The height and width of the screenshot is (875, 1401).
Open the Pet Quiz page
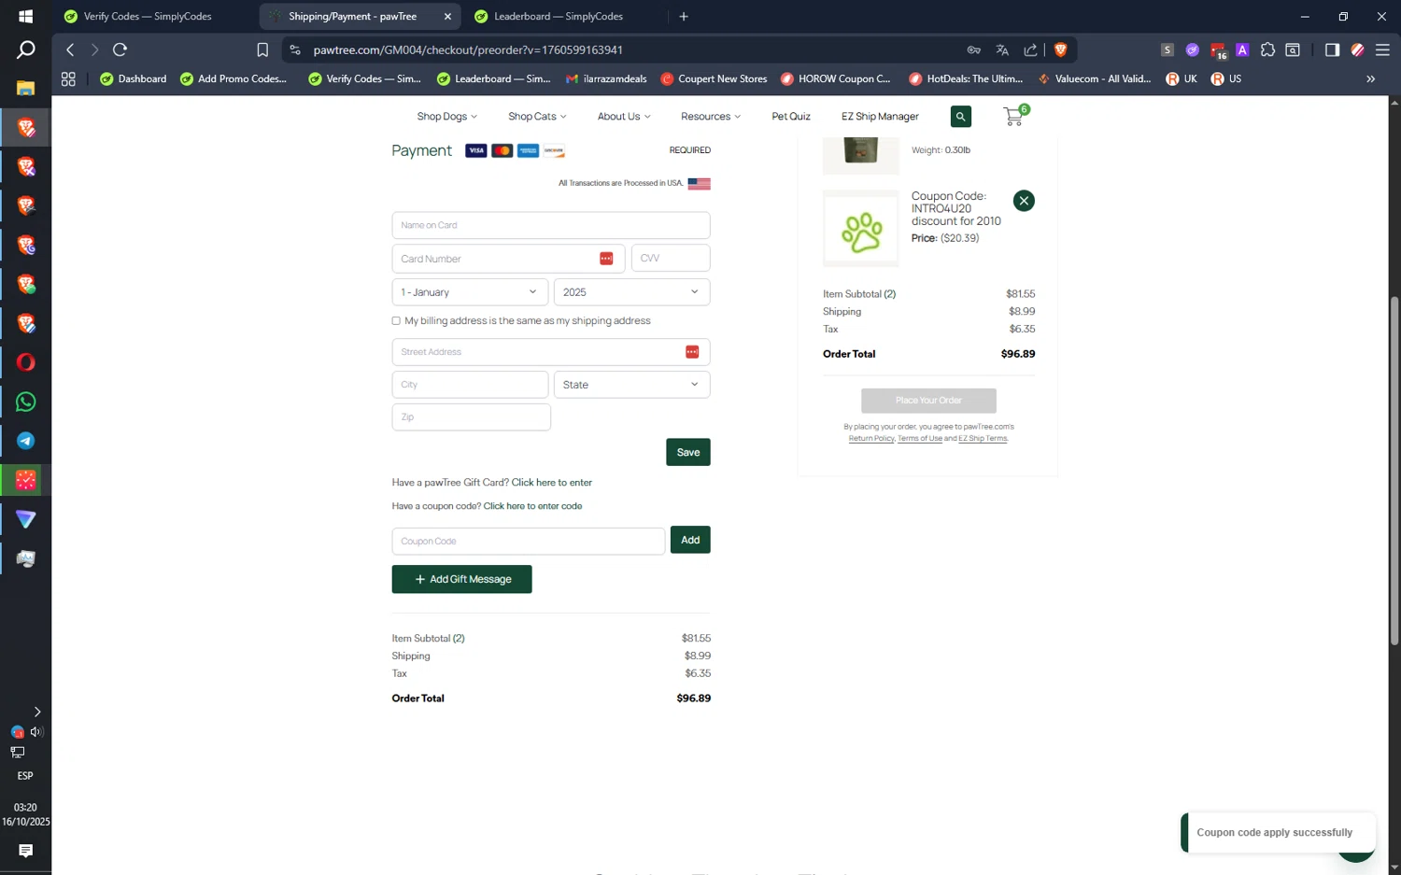pos(791,117)
